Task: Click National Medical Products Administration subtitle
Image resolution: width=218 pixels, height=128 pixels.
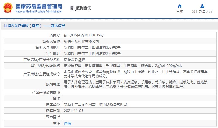Action: (39, 11)
